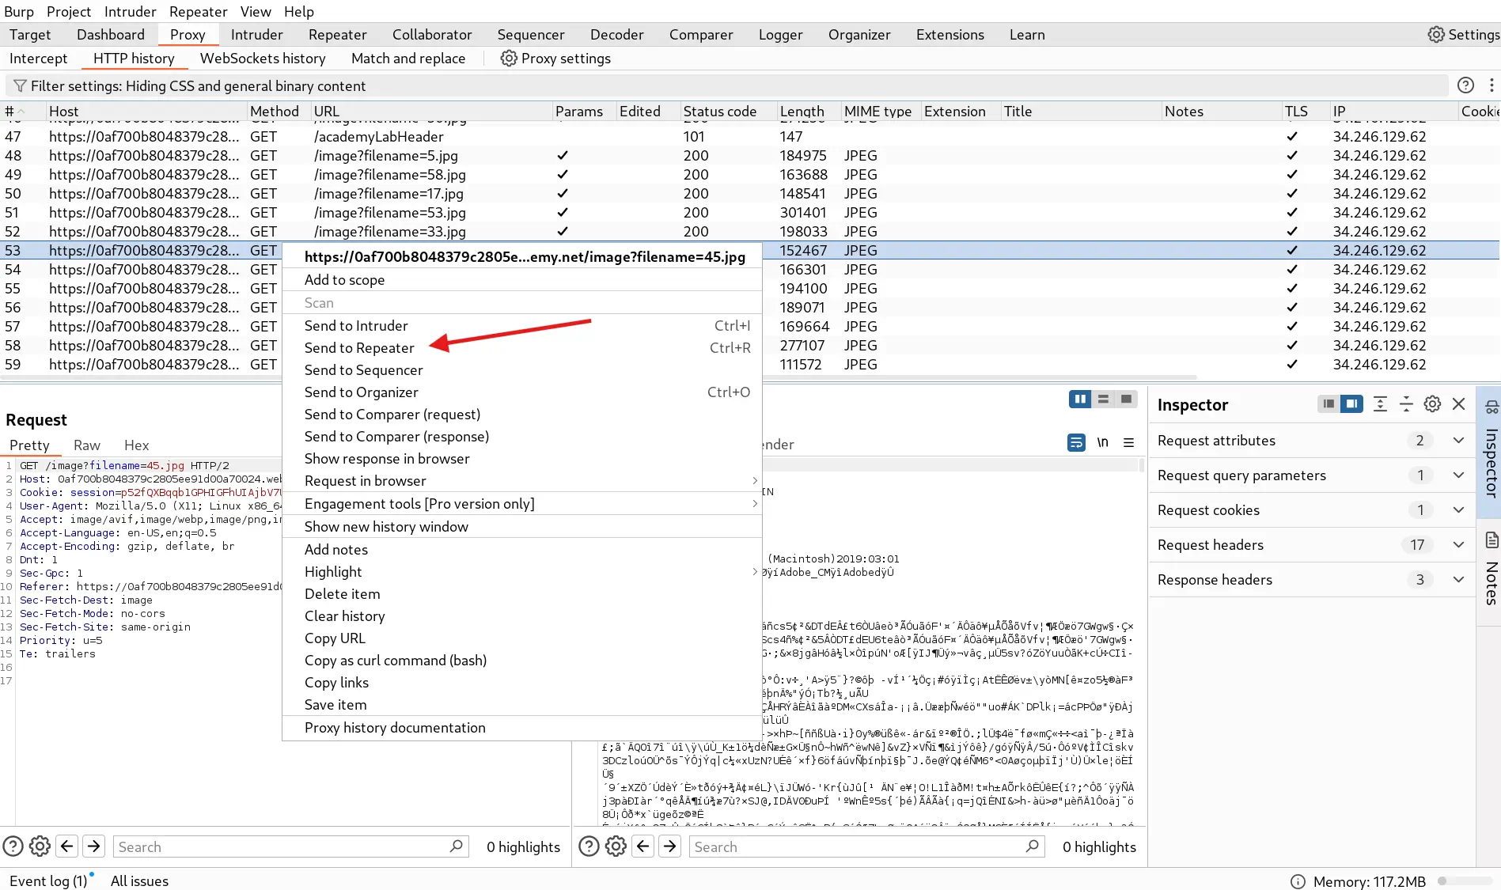Select Copy as curl command (bash)
This screenshot has height=890, width=1501.
pos(522,660)
